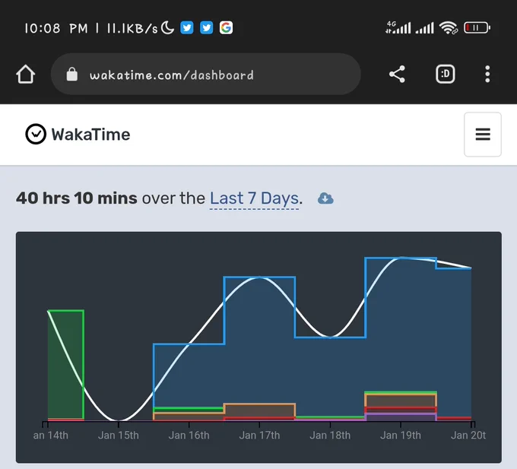Image resolution: width=517 pixels, height=469 pixels.
Task: Click the Jan 16th axis label
Action: [x=189, y=436]
